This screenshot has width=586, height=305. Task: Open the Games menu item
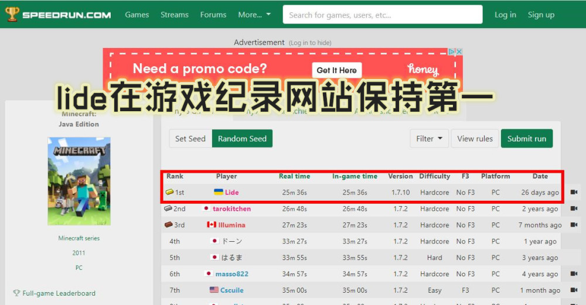tap(137, 15)
